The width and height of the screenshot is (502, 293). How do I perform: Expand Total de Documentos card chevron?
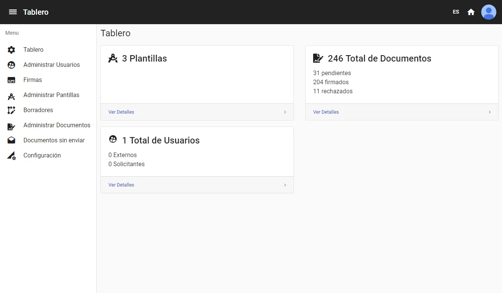[490, 112]
